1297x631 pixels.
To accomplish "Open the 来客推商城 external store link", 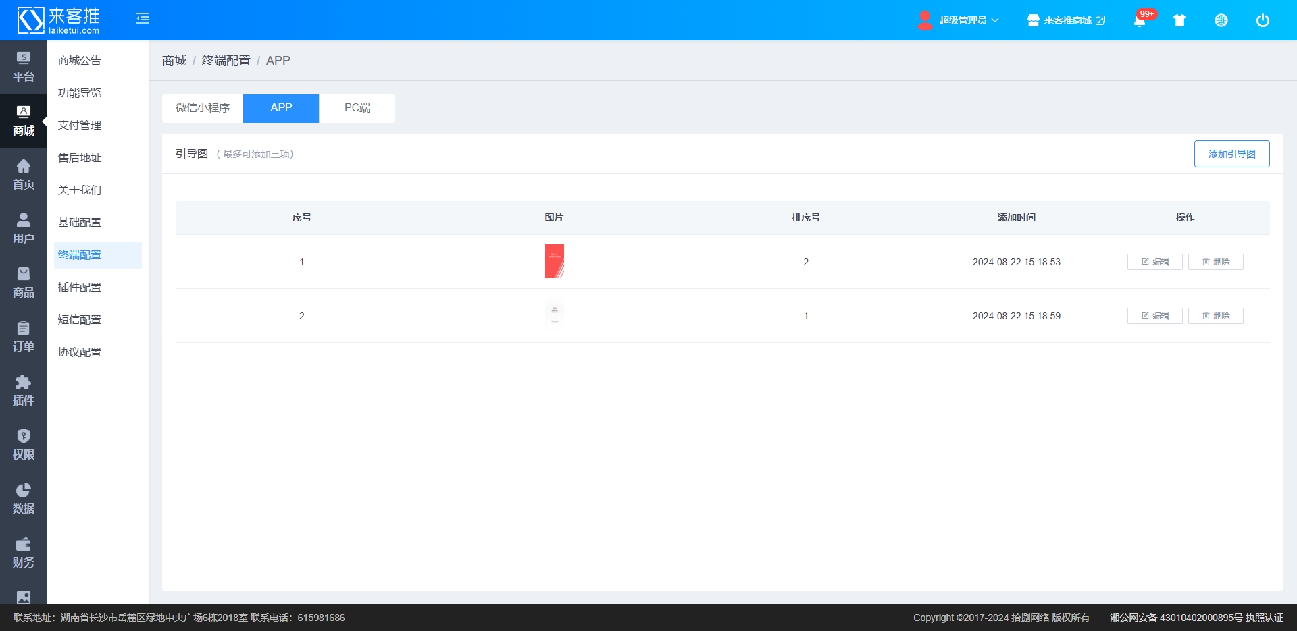I will 1067,20.
